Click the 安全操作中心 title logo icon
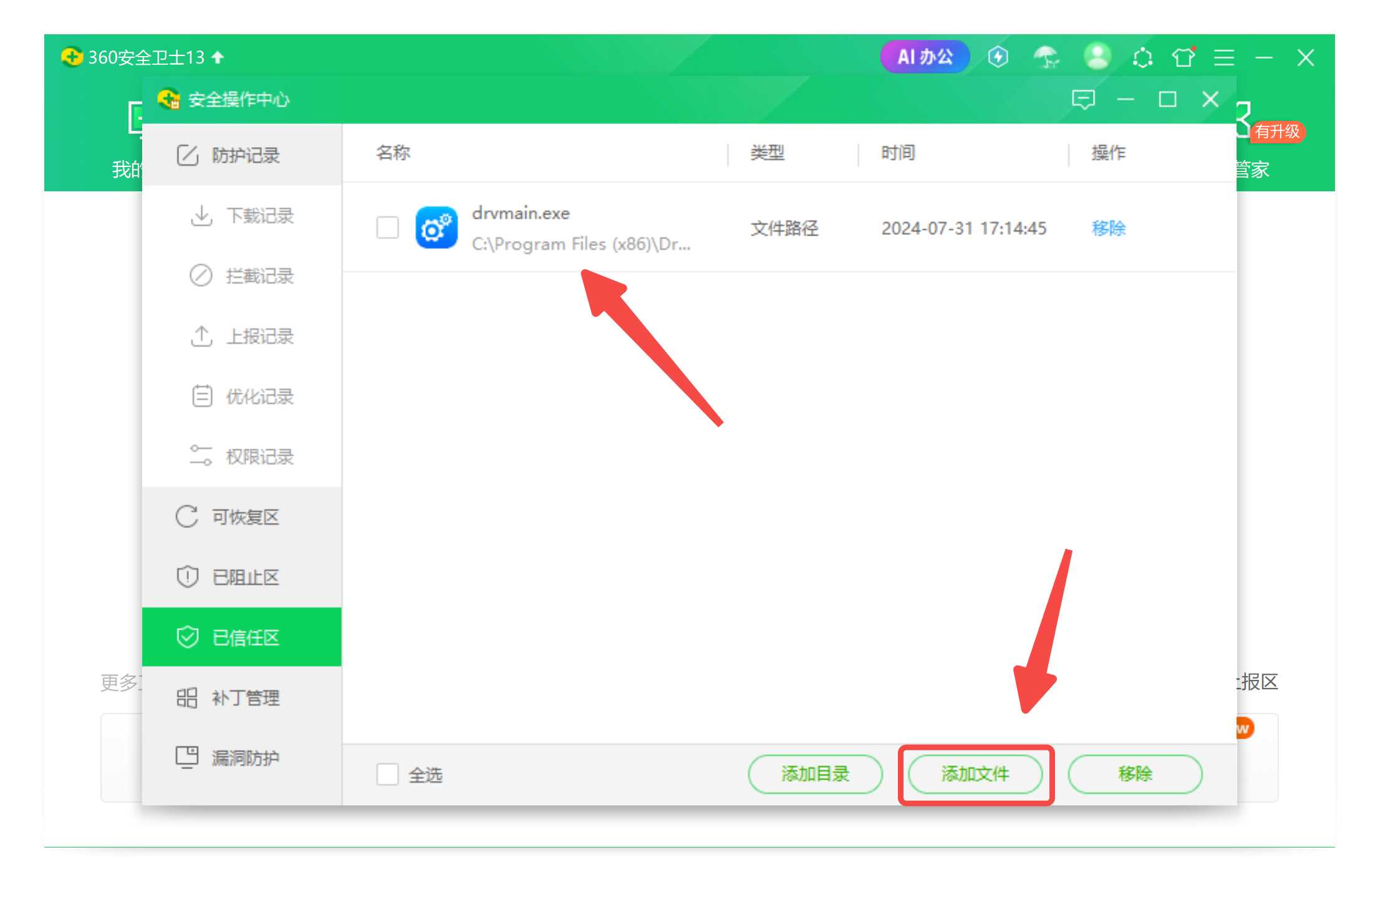1388x898 pixels. click(x=169, y=99)
